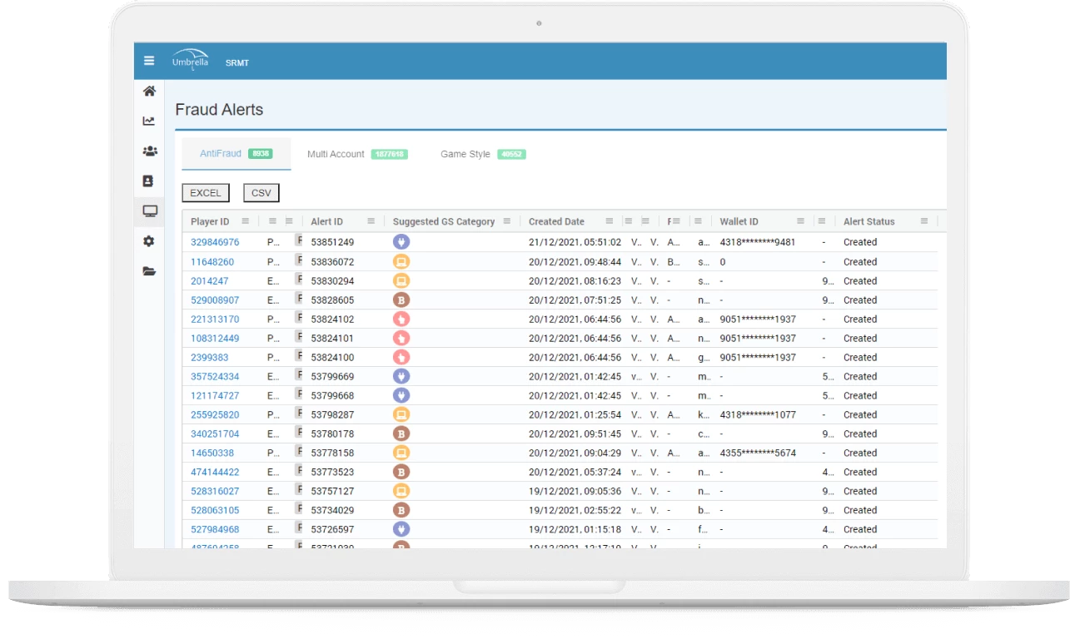Open the Player ID column filter menu
The image size is (1070, 639).
tap(246, 221)
